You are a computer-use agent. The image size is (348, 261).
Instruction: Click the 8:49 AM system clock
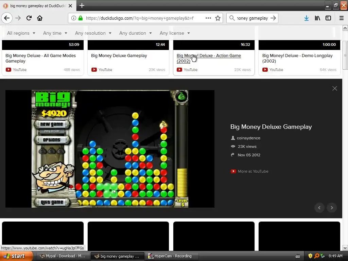pyautogui.click(x=335, y=256)
